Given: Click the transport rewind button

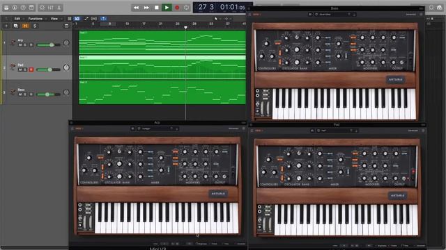Looking at the screenshot, I should point(137,8).
